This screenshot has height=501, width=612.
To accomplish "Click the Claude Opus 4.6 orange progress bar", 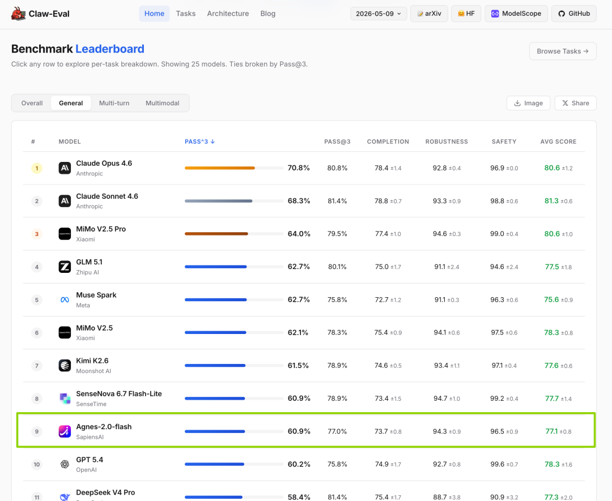I will (220, 168).
